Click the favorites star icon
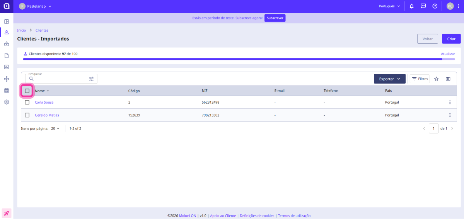 pyautogui.click(x=436, y=79)
